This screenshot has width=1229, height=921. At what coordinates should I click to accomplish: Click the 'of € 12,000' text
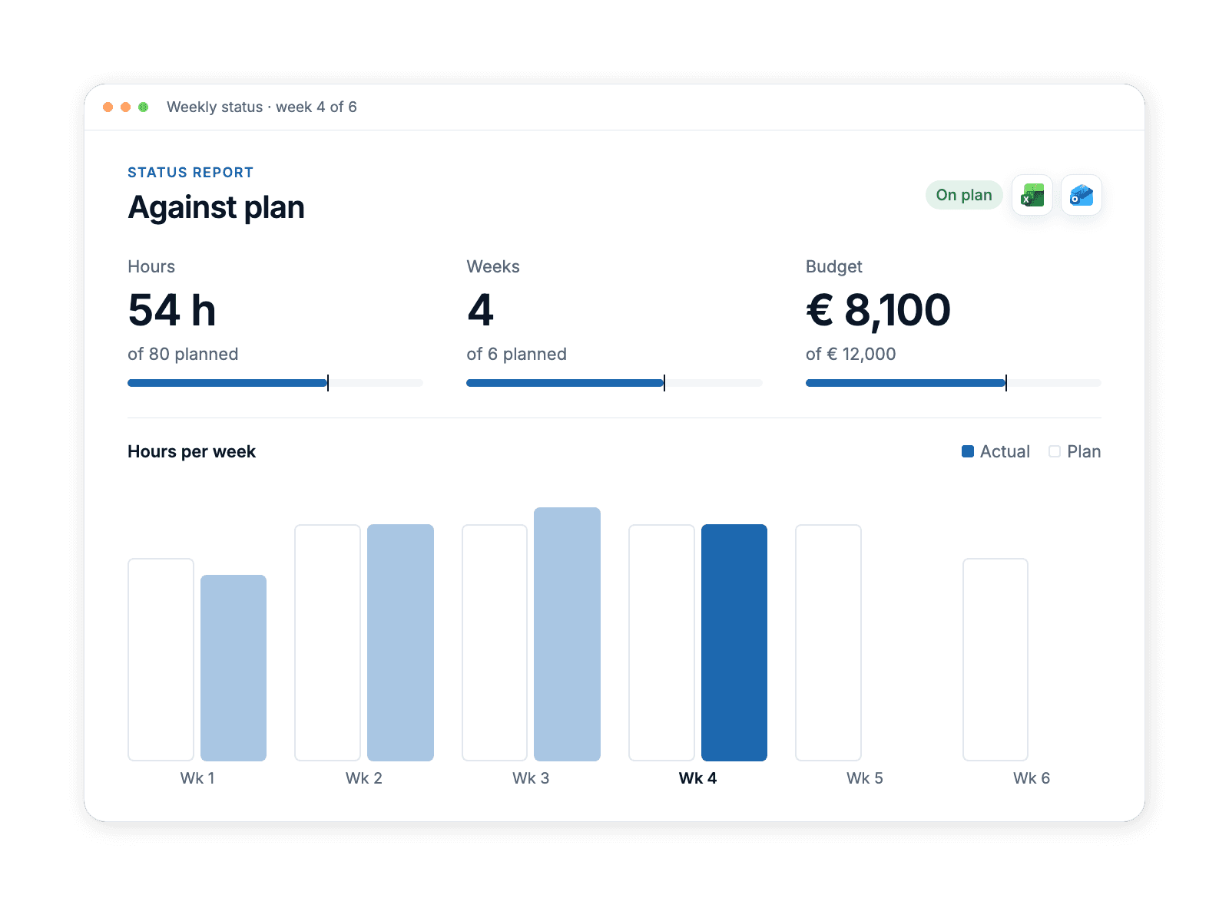pyautogui.click(x=850, y=354)
